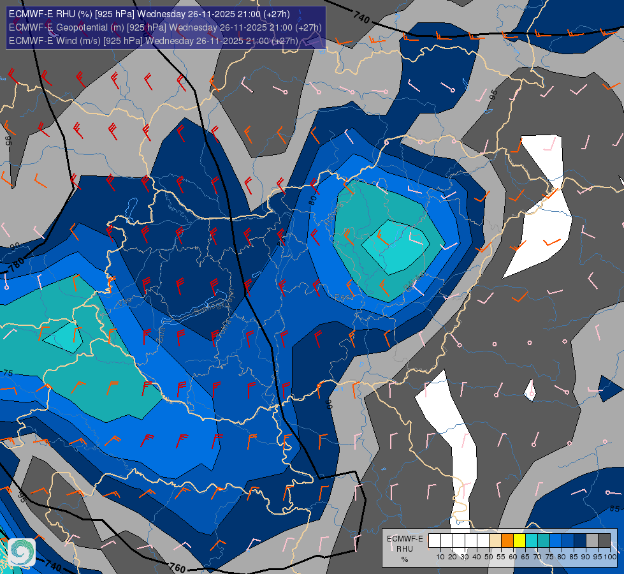
Task: Pick the teal 70–75 legend swatch
Action: tap(544, 540)
